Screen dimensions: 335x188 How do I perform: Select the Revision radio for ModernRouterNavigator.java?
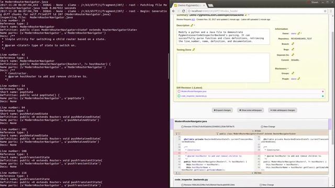[182, 127]
